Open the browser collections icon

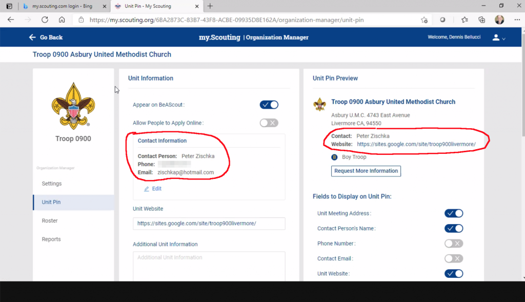(x=481, y=20)
